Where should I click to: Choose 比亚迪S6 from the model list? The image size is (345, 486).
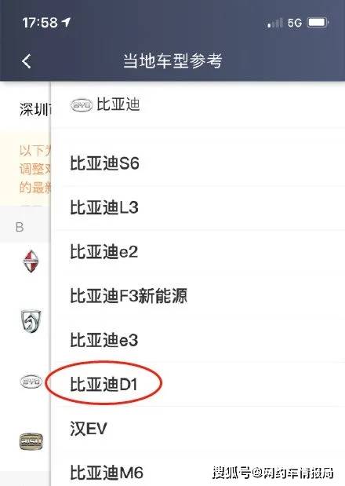198,163
